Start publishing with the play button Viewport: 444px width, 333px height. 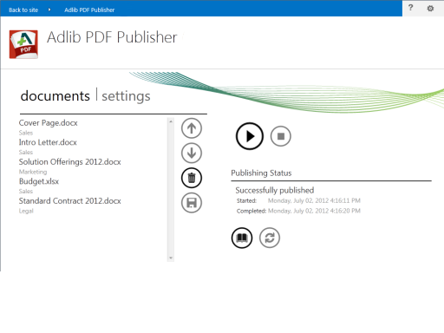250,136
